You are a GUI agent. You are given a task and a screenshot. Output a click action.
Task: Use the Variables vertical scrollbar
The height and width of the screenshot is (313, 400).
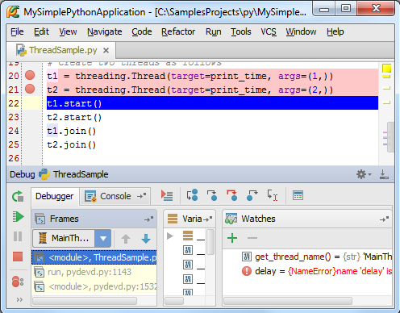(211, 242)
